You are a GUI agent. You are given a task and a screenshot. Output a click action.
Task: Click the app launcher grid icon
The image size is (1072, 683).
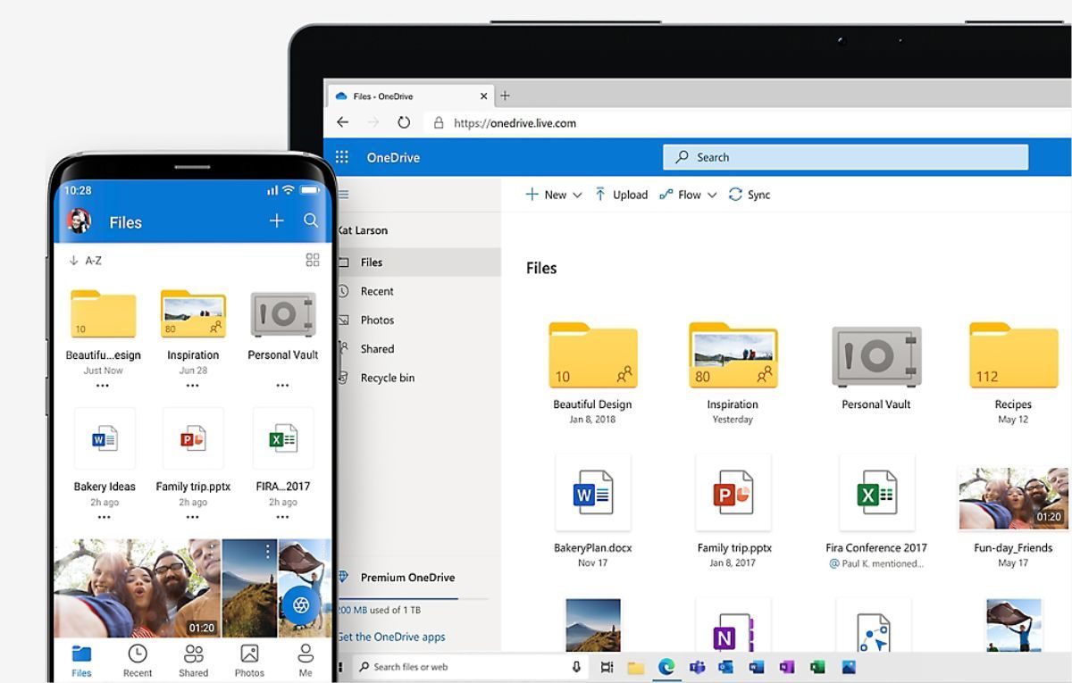(x=341, y=157)
